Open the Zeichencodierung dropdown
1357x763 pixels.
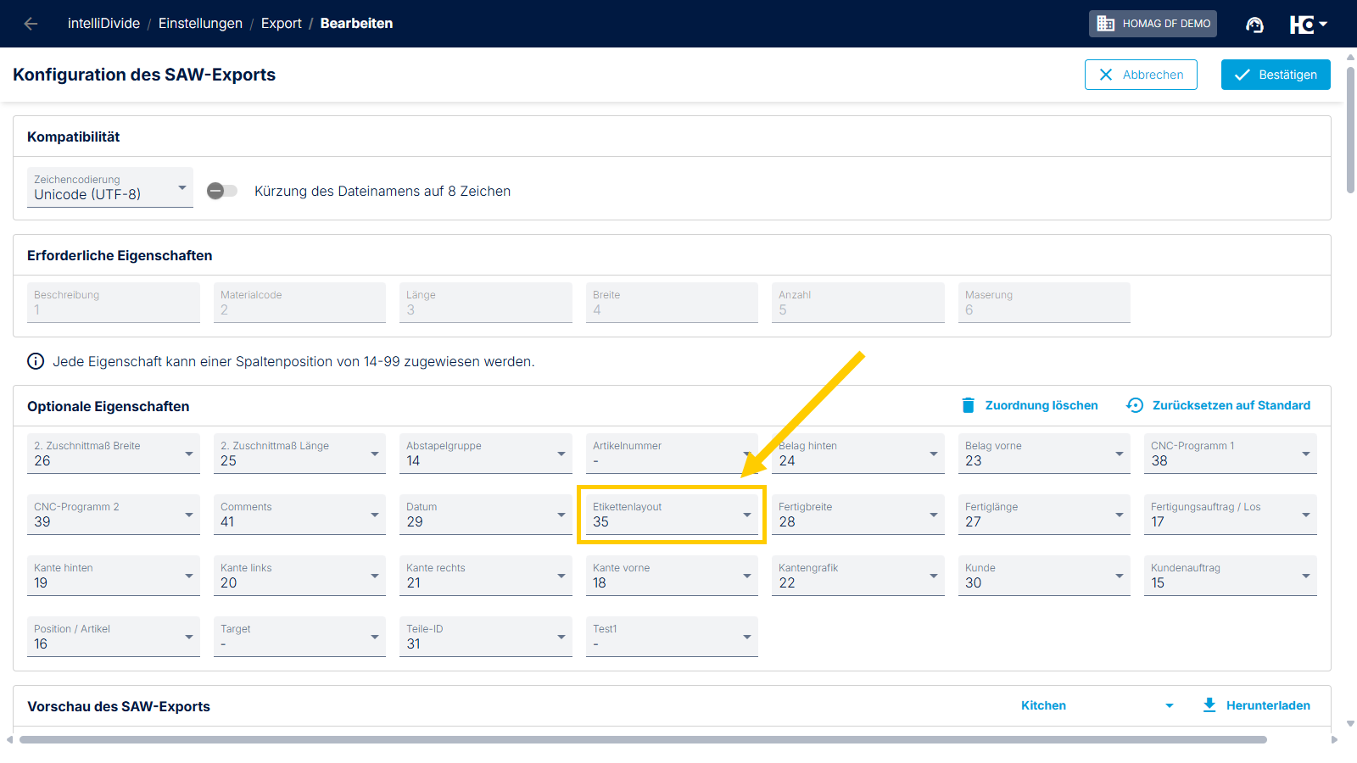pyautogui.click(x=110, y=187)
